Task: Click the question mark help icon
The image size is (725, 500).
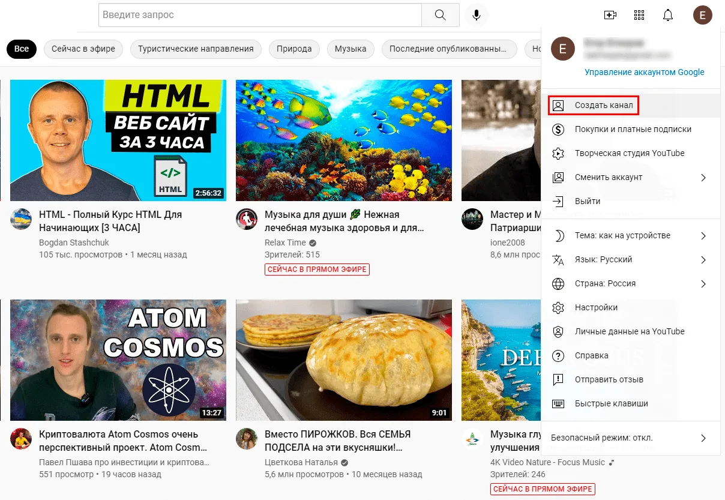Action: [x=558, y=355]
